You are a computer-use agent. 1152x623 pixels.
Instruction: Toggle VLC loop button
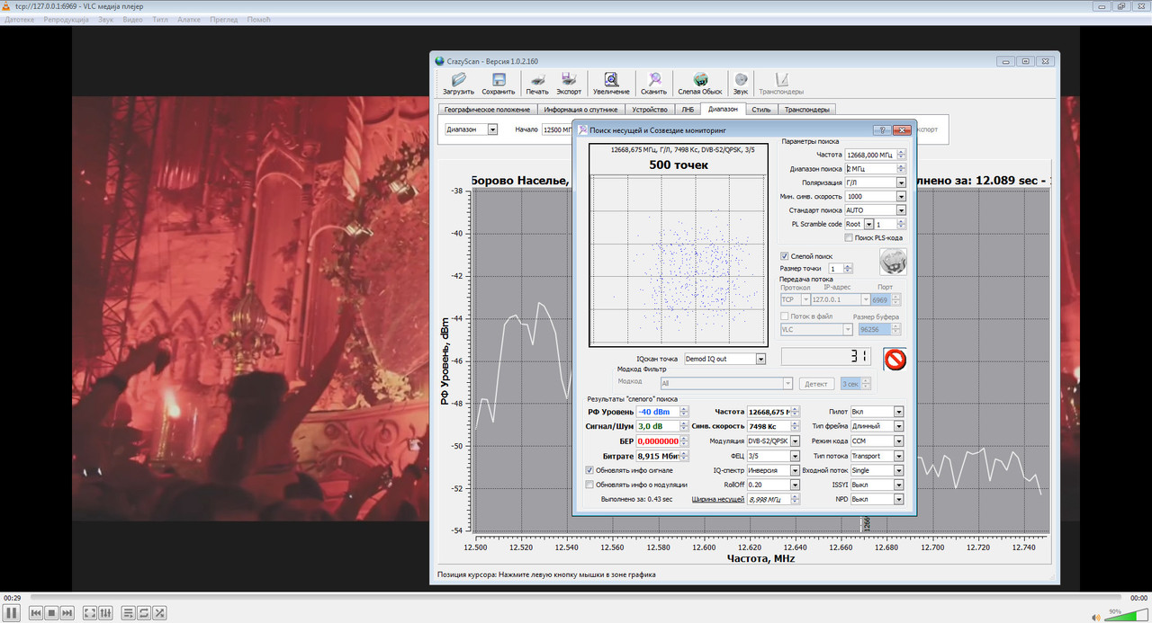[144, 613]
